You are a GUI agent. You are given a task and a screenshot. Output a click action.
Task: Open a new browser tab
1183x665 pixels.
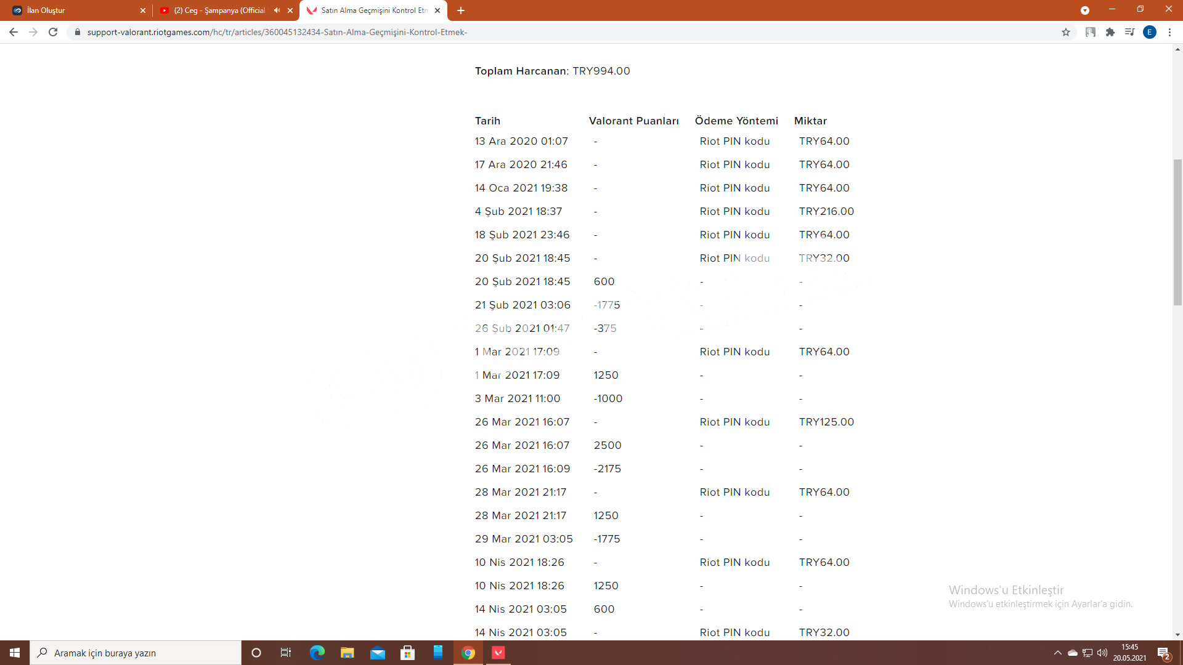461,10
